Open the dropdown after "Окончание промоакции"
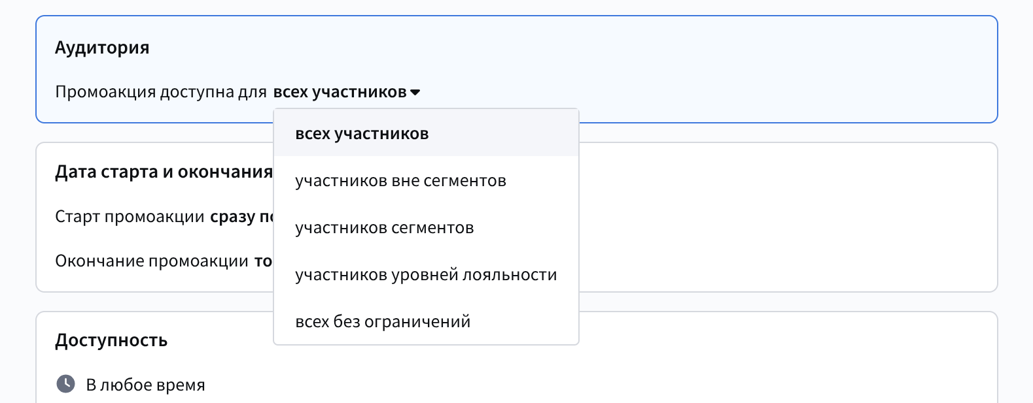The image size is (1033, 403). [x=263, y=261]
